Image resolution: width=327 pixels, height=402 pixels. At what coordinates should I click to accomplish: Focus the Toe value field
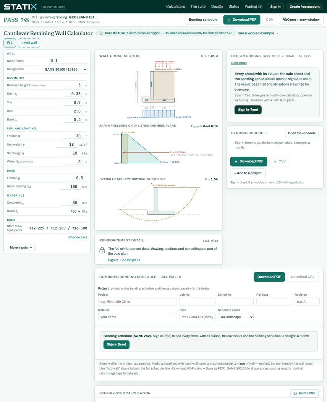click(x=74, y=103)
